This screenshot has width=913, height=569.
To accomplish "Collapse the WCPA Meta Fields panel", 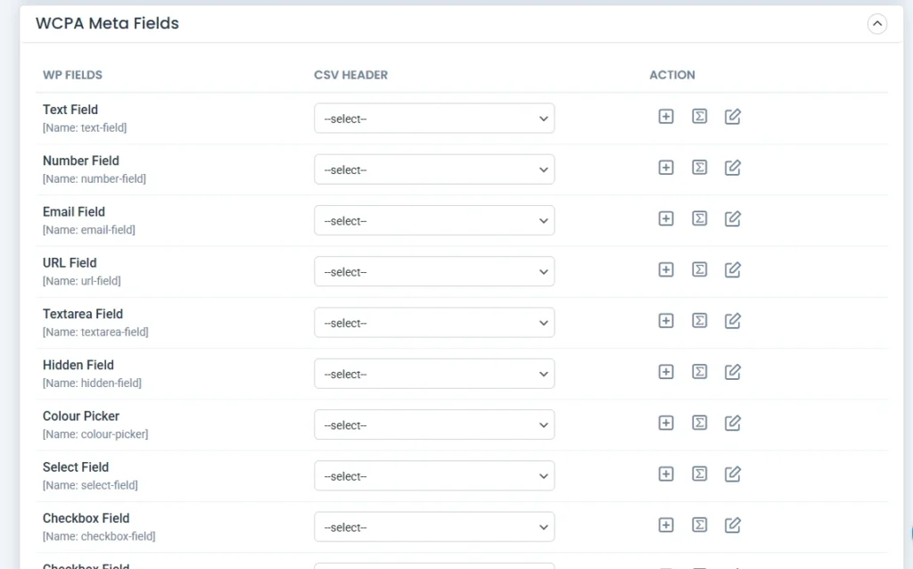I will tap(877, 24).
